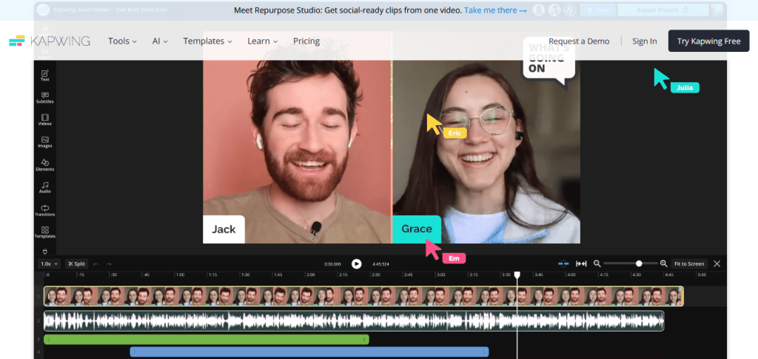Play the video preview
The width and height of the screenshot is (758, 359).
[x=356, y=264]
